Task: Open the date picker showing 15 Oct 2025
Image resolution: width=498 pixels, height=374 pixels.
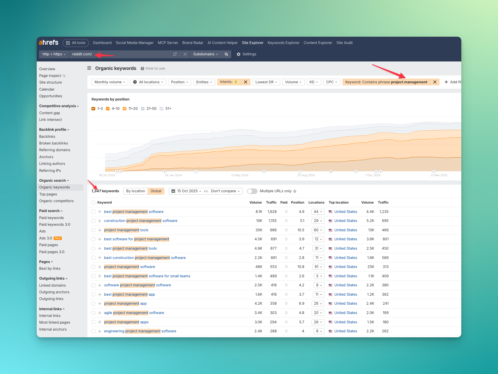Action: 186,191
